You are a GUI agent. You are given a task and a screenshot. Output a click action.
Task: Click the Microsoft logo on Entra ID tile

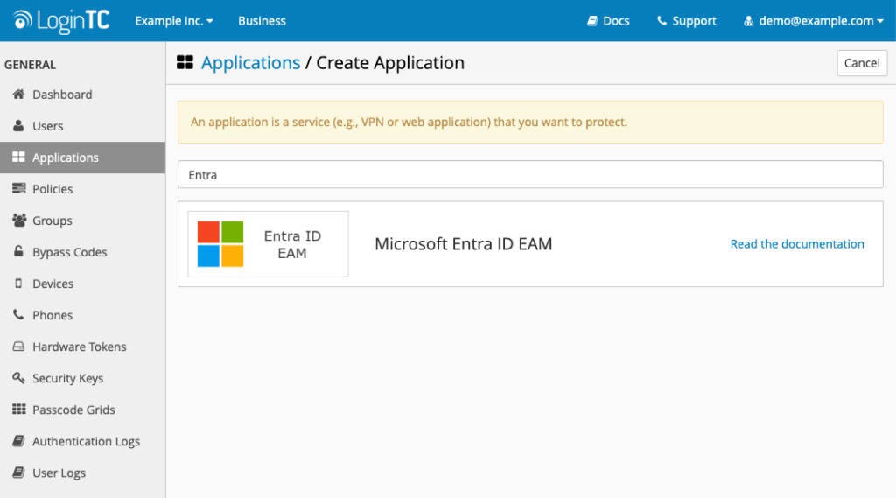pyautogui.click(x=220, y=244)
